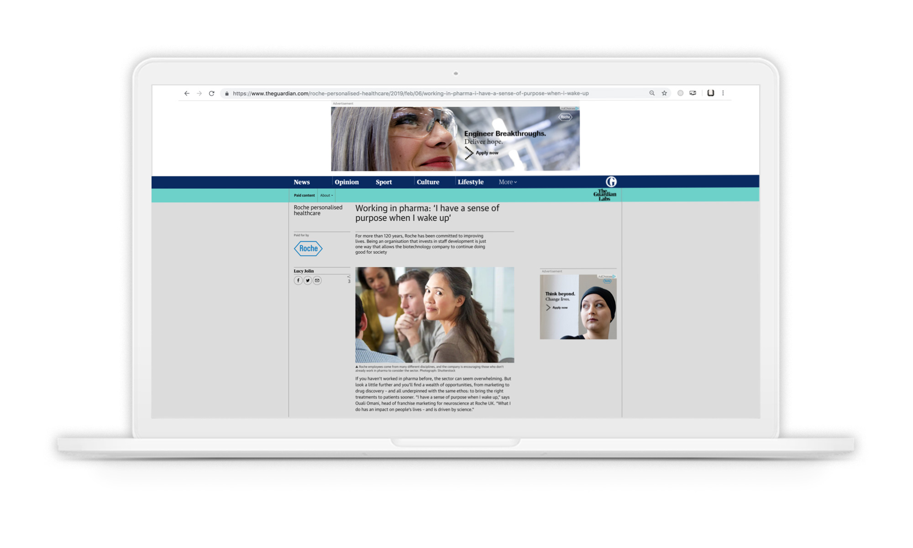Viewport: 913px width, 548px height.
Task: Bookmark this page with the star icon
Action: coord(664,93)
